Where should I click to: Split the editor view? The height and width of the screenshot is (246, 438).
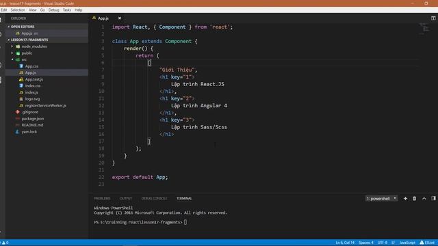(433, 18)
